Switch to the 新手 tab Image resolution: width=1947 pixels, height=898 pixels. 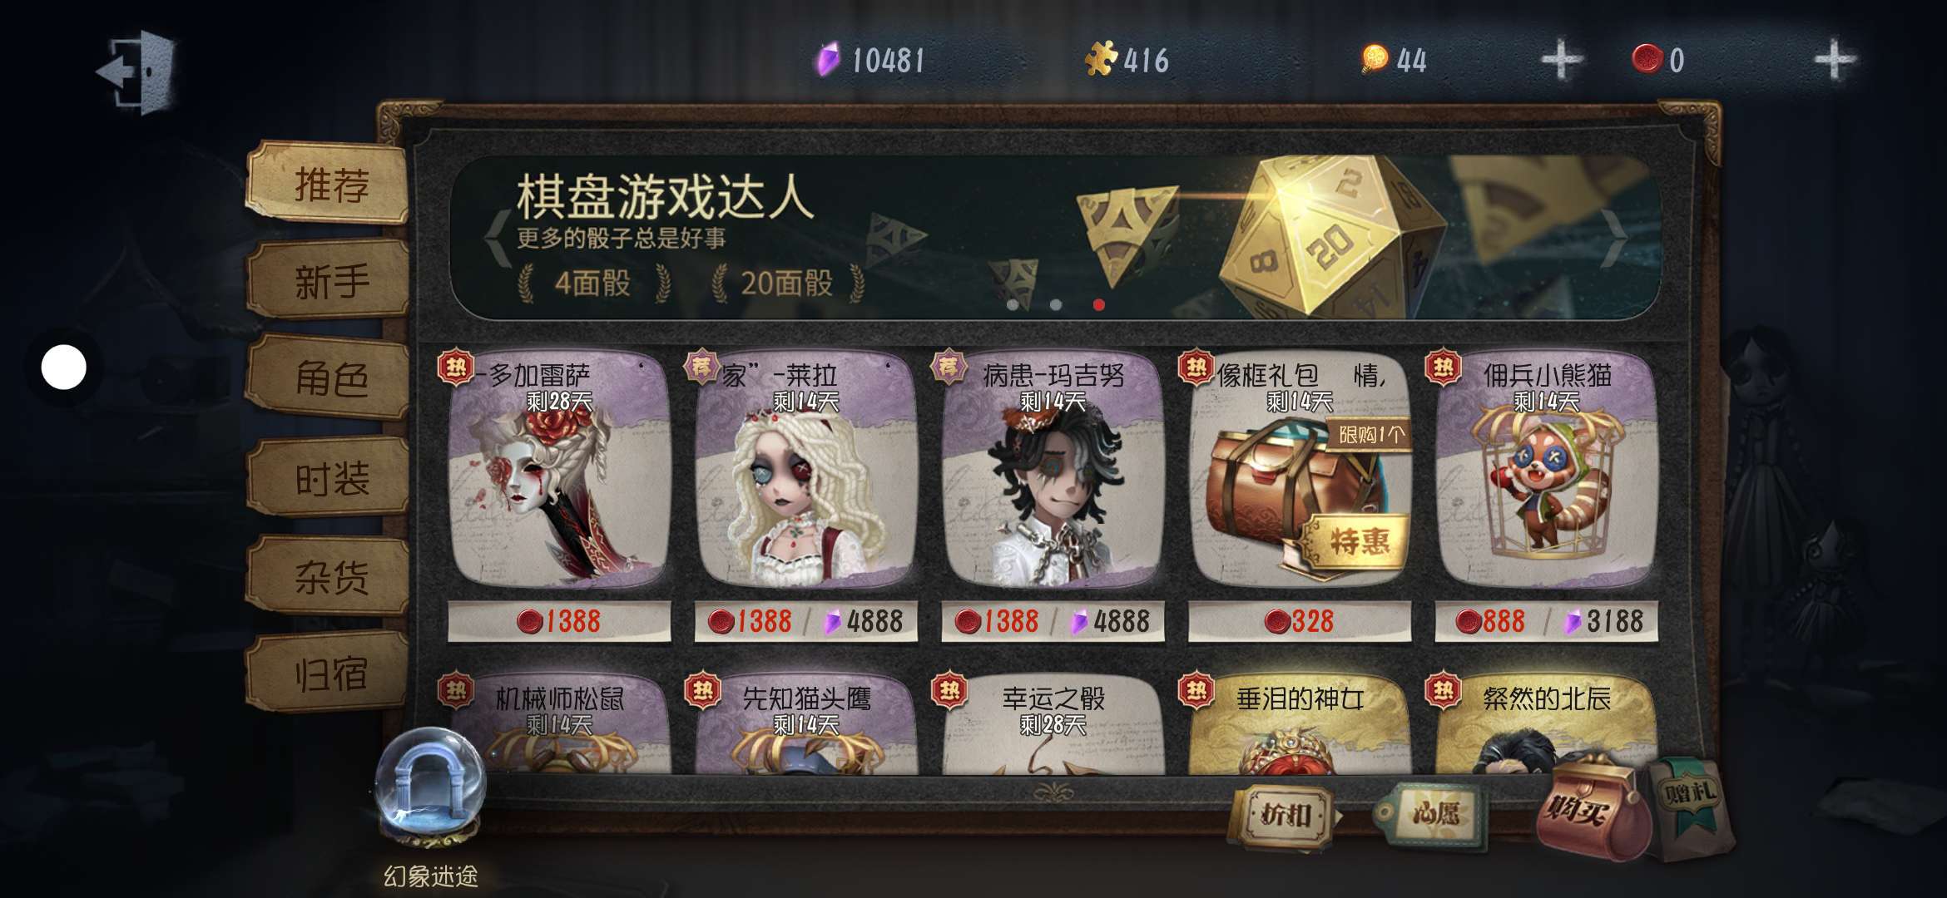click(x=330, y=281)
